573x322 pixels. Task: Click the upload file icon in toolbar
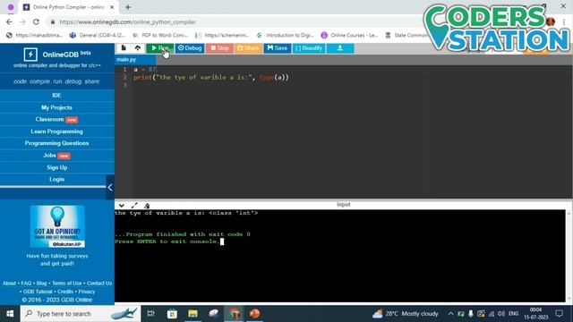click(138, 48)
